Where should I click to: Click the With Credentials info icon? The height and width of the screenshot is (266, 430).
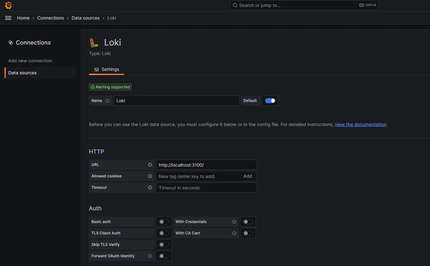tap(234, 222)
